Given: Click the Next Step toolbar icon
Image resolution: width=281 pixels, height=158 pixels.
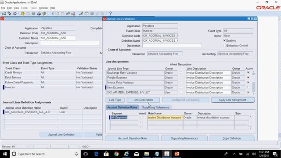Looking at the screenshot, I should click(x=28, y=14).
